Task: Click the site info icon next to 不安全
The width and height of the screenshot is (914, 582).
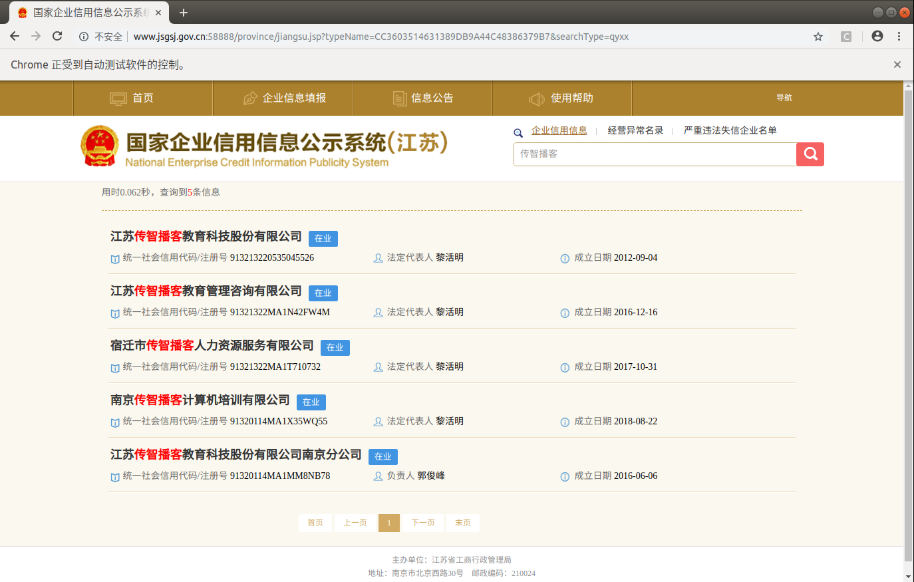Action: [x=84, y=37]
